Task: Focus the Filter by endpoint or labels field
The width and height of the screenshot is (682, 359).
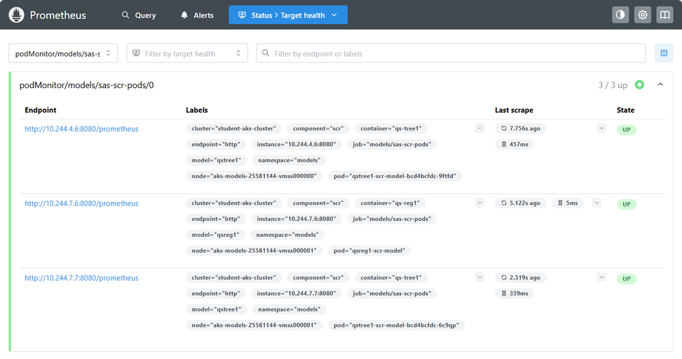Action: point(450,53)
